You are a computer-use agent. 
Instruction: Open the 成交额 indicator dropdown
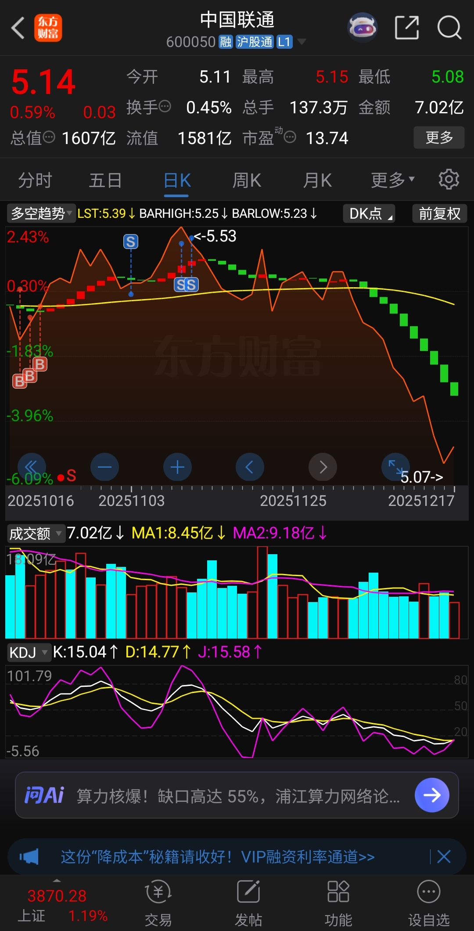[x=36, y=534]
